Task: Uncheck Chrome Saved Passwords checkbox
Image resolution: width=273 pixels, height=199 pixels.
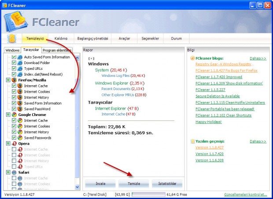Action: pyautogui.click(x=14, y=137)
